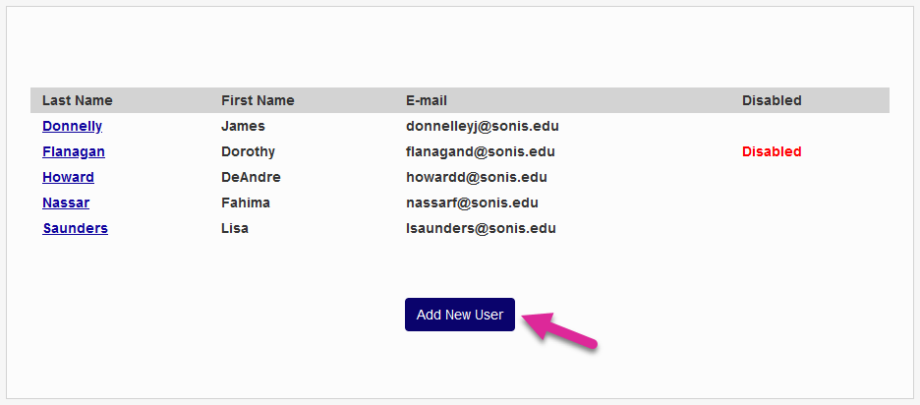Click the email nassarf@sonis.edu
Screen dimensions: 920x405
pos(472,202)
